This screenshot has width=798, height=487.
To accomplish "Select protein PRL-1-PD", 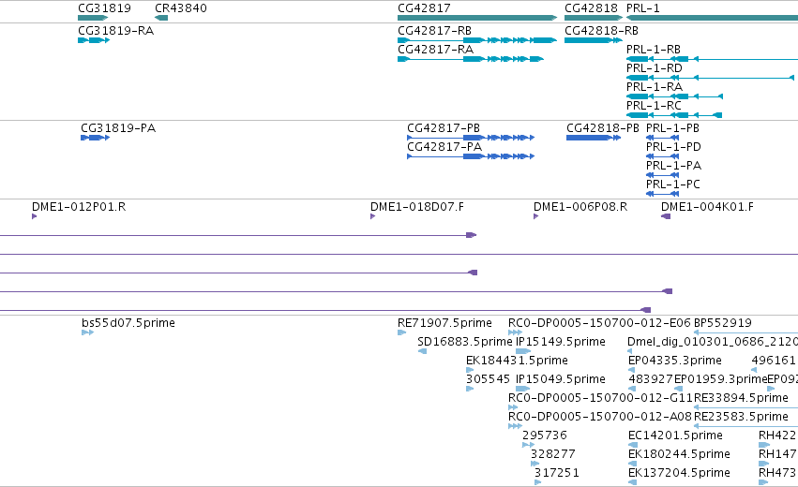I will point(662,156).
